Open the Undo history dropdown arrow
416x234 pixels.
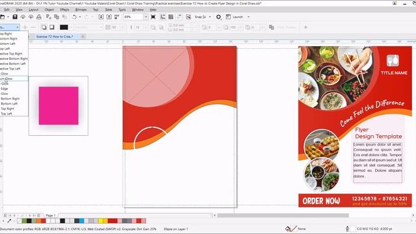click(x=80, y=17)
